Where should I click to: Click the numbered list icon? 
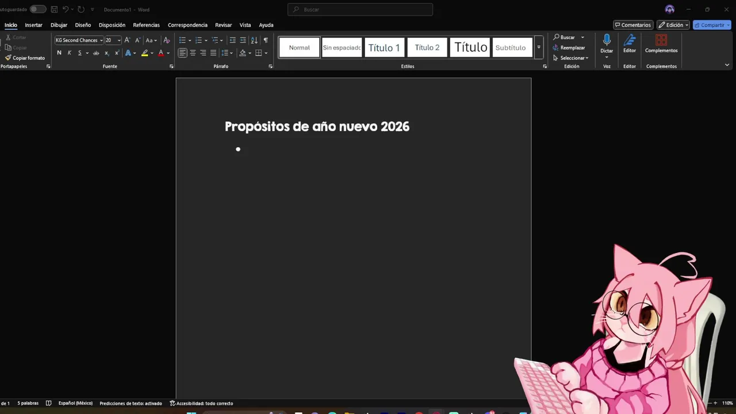(x=198, y=40)
